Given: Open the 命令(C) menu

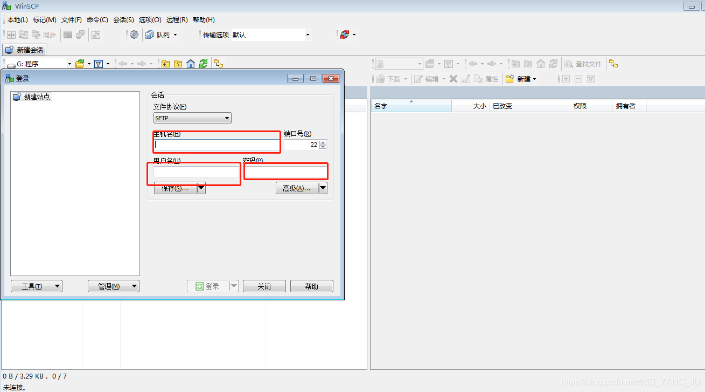Looking at the screenshot, I should pos(97,20).
